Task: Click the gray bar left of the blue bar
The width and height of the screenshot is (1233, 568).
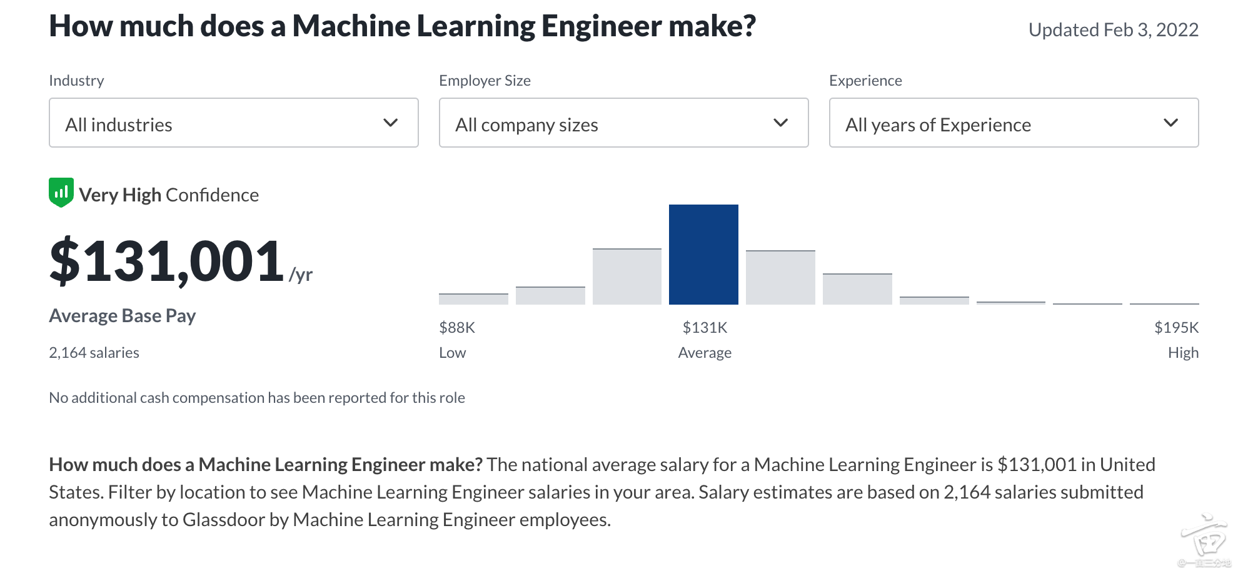Action: 627,276
